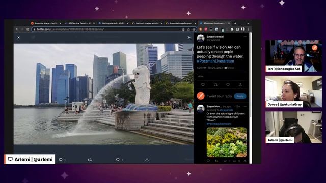Open the tab search dropdown arrow
Screen dimensions: 326x183
[248, 23]
